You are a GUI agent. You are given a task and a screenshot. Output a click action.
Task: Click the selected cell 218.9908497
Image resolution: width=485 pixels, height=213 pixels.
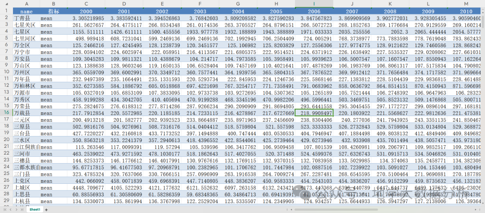click(314, 113)
